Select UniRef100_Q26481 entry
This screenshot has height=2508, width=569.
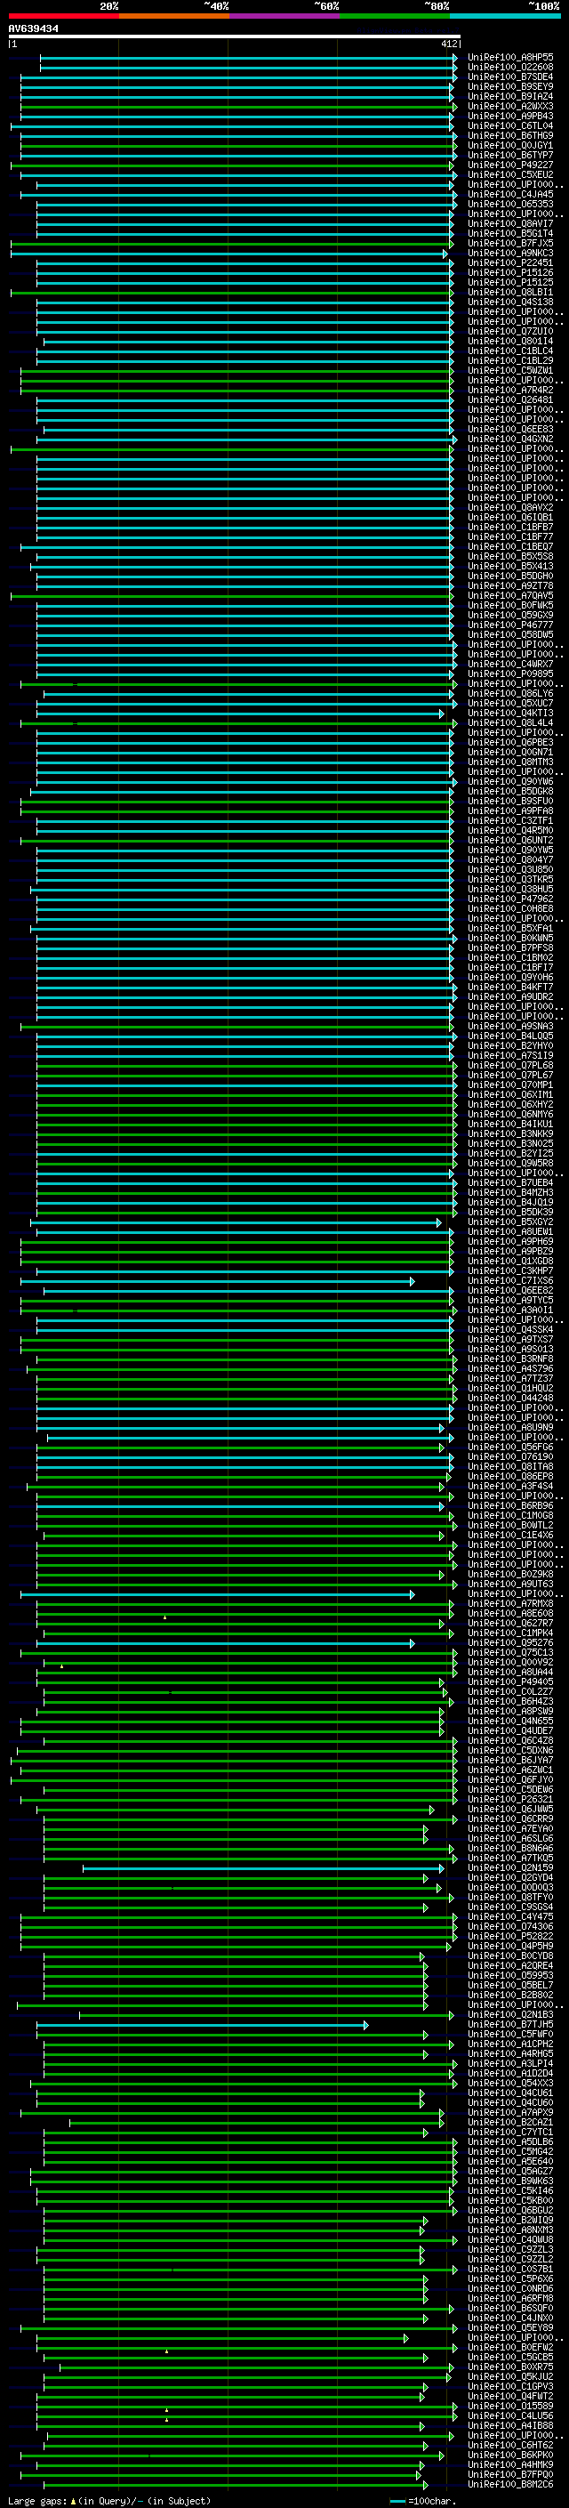point(510,399)
